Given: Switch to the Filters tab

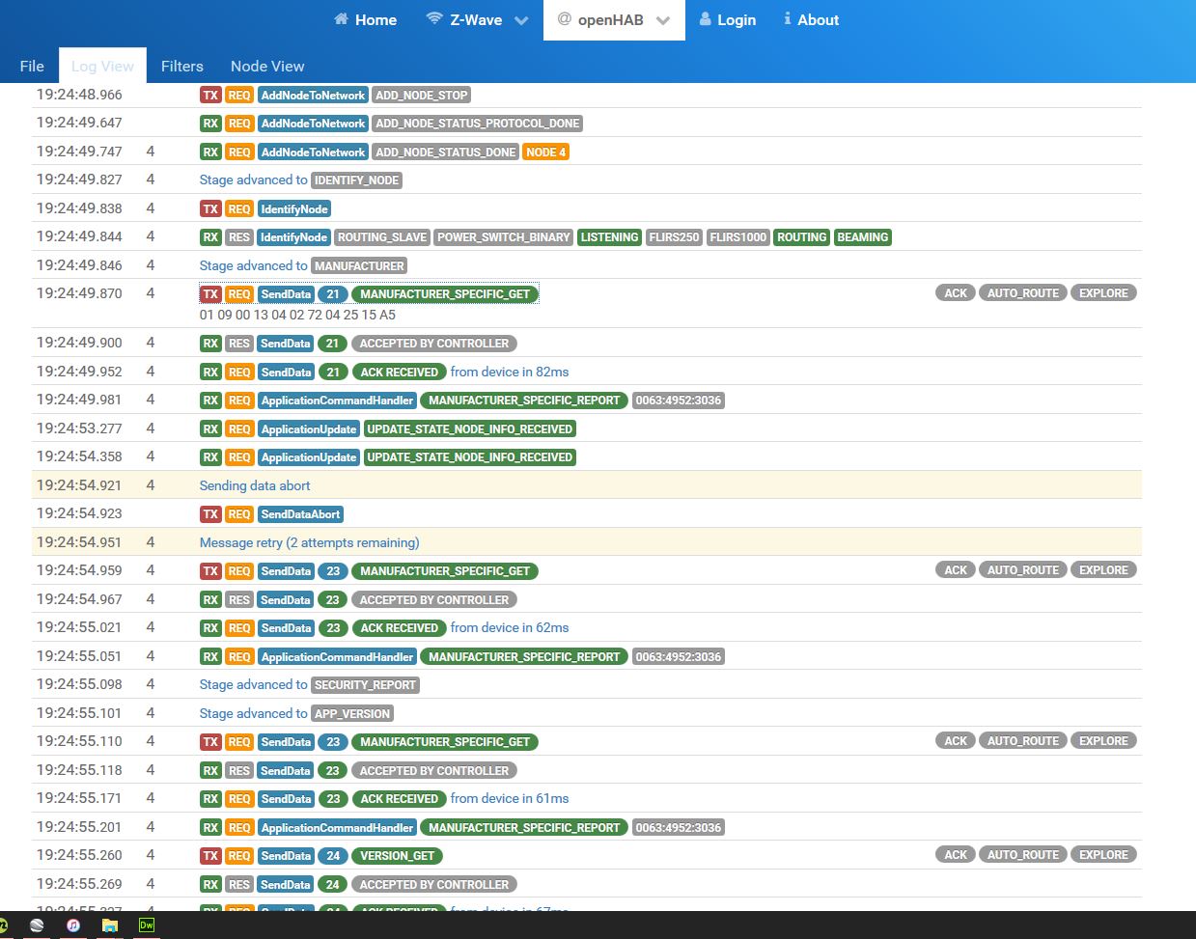Looking at the screenshot, I should (x=181, y=66).
